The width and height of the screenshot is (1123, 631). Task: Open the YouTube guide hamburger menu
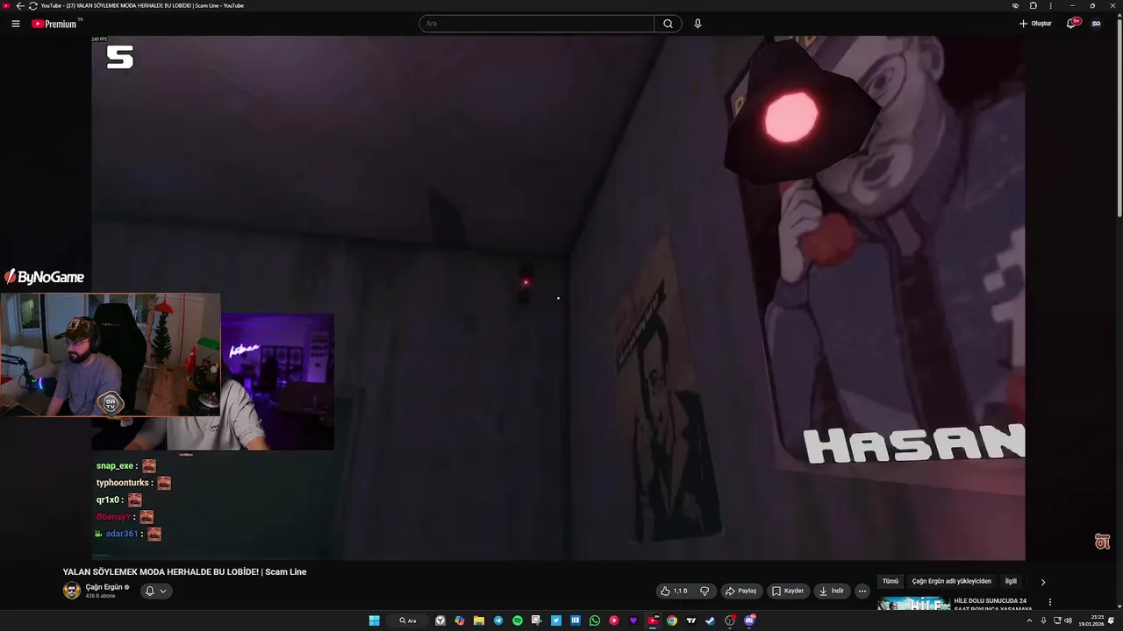(16, 24)
